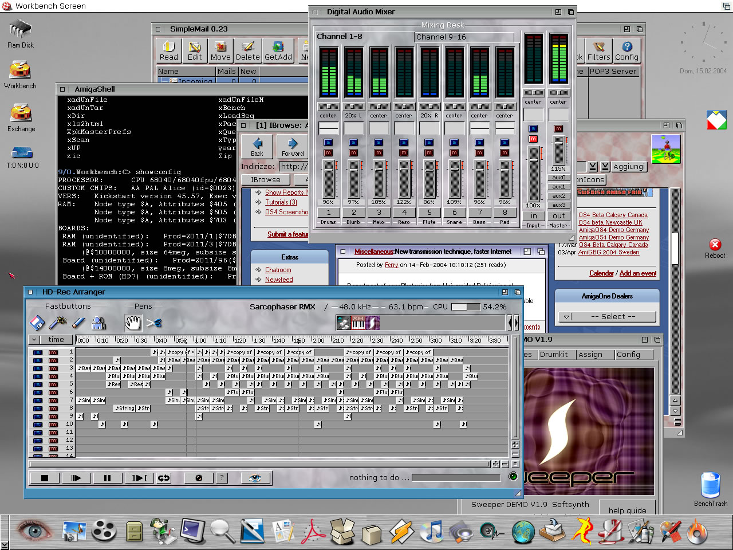Click the loop playback button

164,478
